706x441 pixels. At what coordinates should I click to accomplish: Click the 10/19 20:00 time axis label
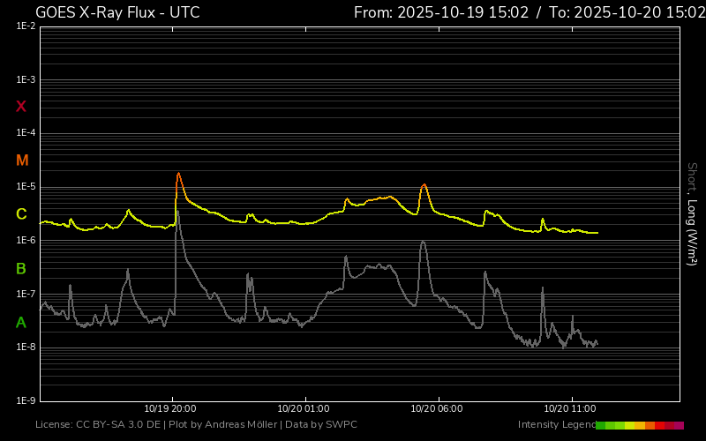click(x=170, y=408)
